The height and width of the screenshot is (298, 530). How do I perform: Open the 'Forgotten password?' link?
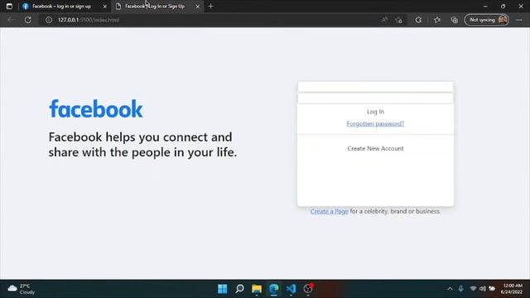coord(375,123)
